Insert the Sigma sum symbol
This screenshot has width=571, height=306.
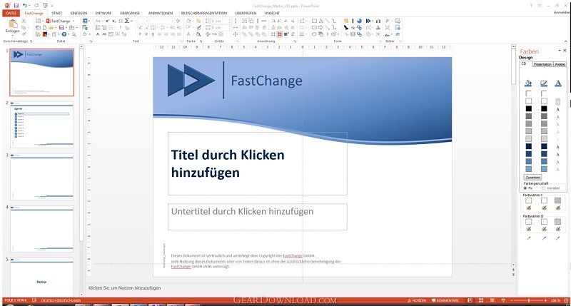pos(127,21)
